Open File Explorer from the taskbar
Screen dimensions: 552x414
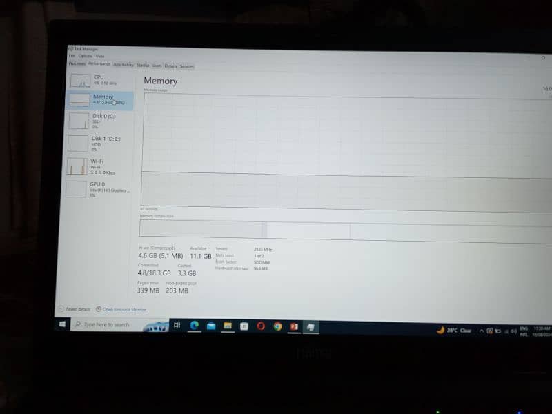pos(228,326)
